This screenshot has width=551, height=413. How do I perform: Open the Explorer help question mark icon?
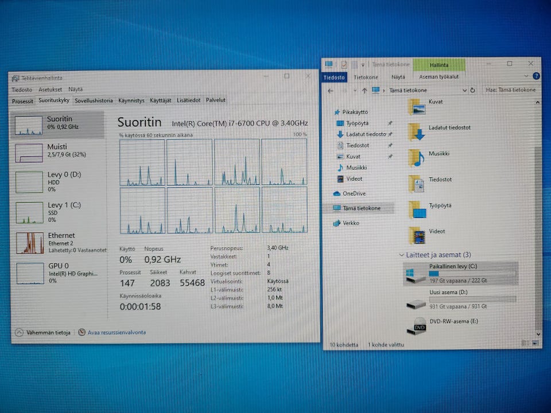tap(536, 76)
